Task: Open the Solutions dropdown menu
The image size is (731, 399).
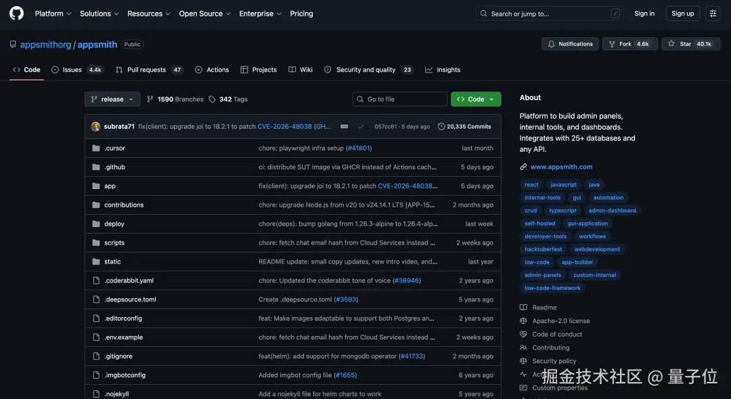Action: 99,14
